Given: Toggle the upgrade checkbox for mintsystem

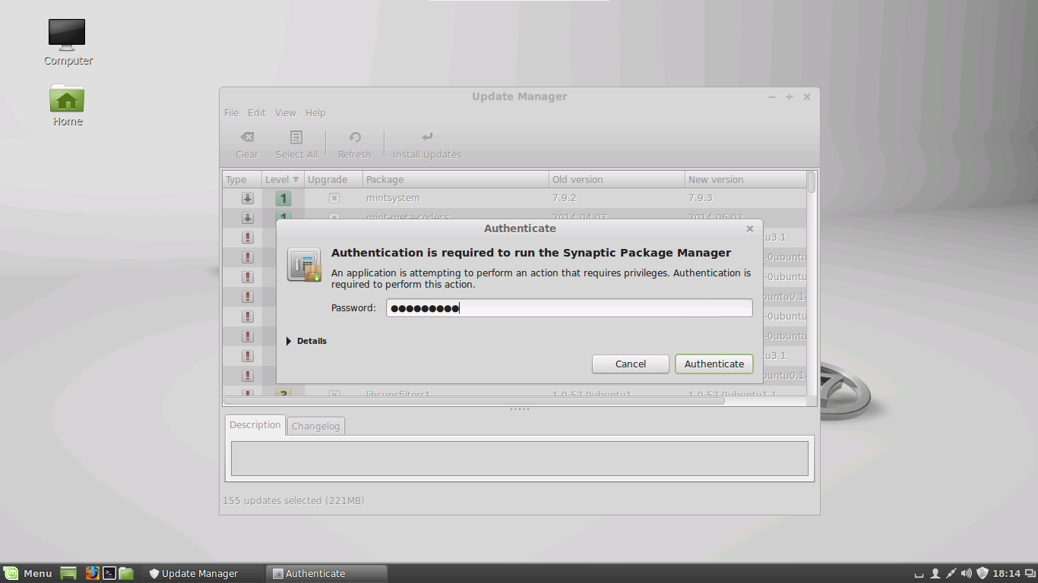Looking at the screenshot, I should pyautogui.click(x=334, y=198).
